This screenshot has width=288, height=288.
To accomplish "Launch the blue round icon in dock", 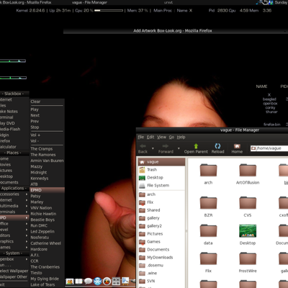I will [97, 281].
